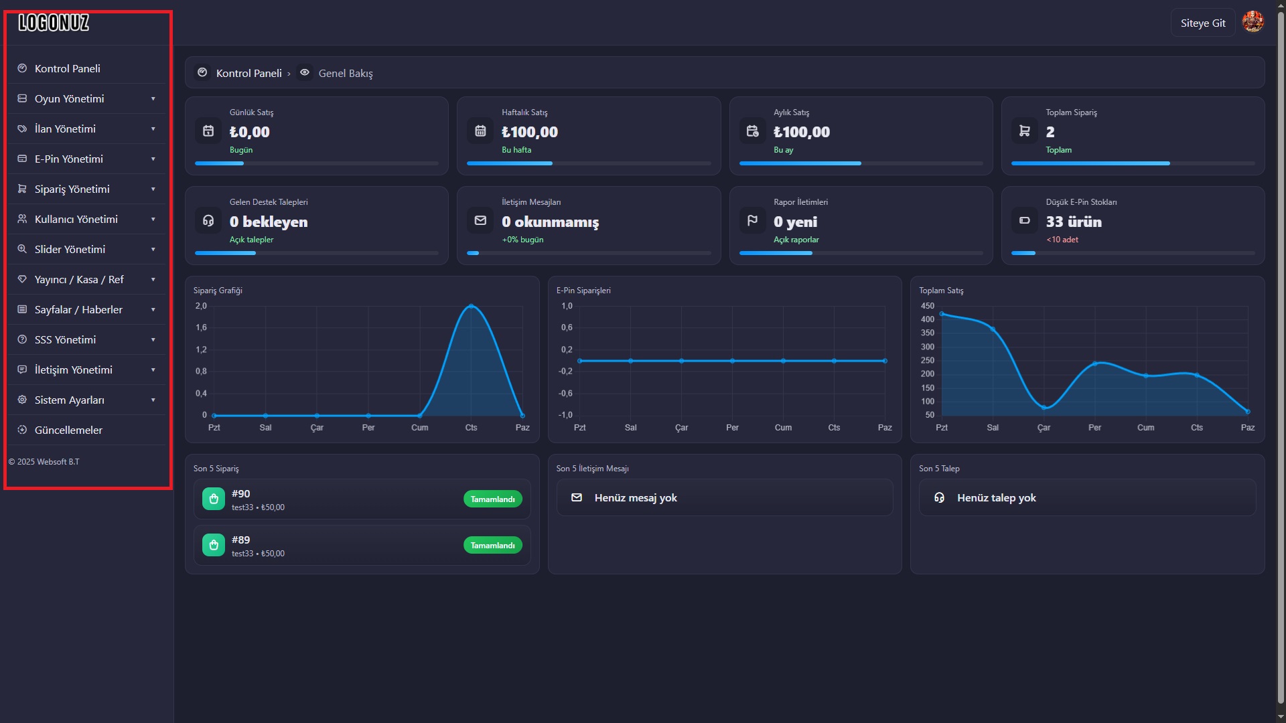
Task: Click the flag icon in Rapor İletimleri card
Action: point(752,220)
